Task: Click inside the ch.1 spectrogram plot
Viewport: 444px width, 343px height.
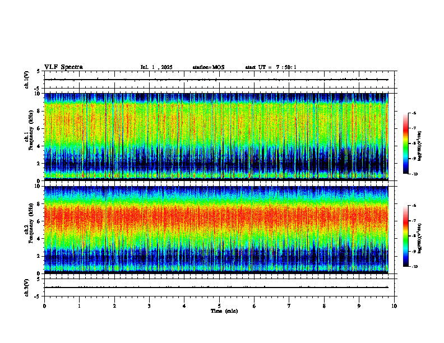Action: tap(216, 137)
